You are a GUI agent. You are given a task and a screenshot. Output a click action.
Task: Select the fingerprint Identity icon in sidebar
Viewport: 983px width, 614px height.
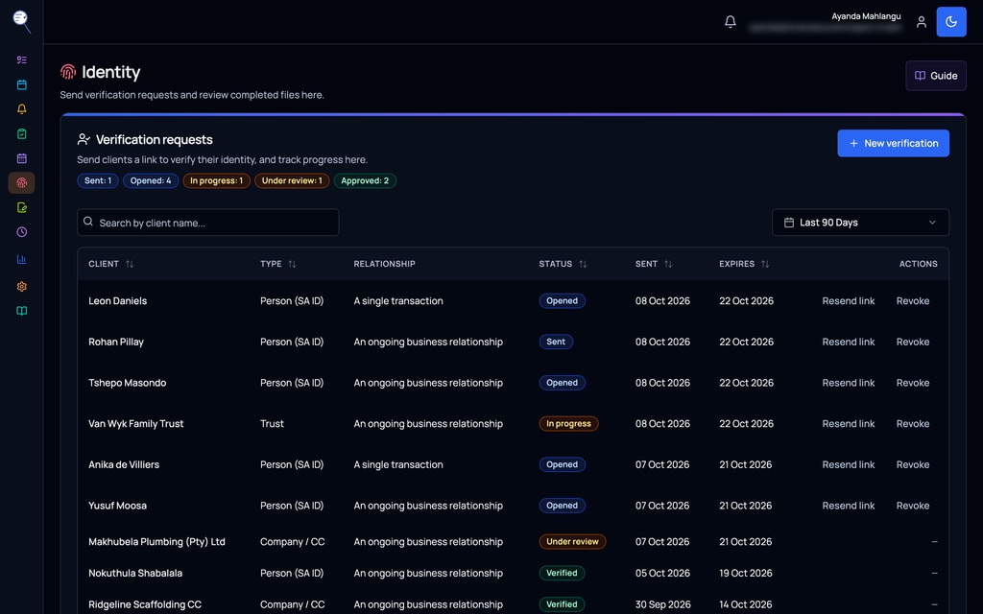[21, 183]
